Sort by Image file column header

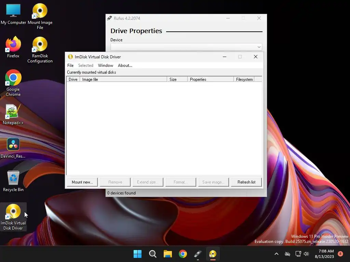pos(123,79)
